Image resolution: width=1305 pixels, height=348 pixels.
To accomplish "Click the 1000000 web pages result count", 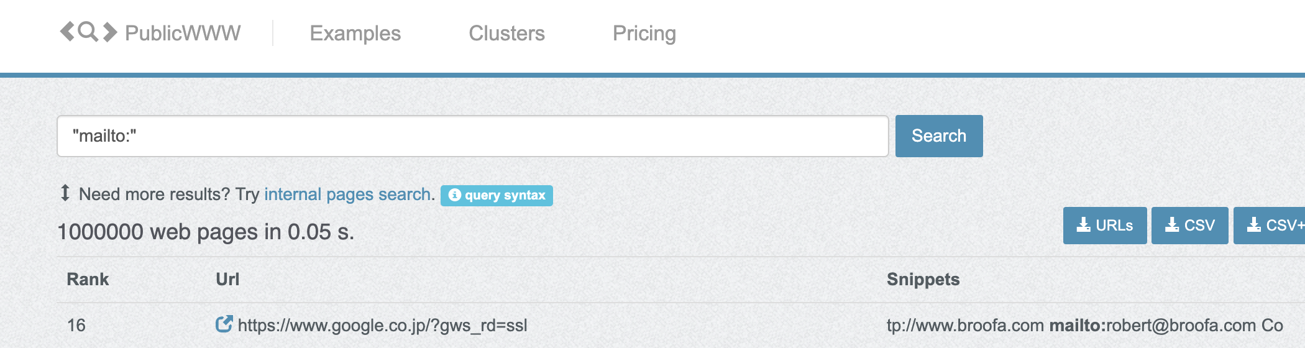I will (x=205, y=232).
